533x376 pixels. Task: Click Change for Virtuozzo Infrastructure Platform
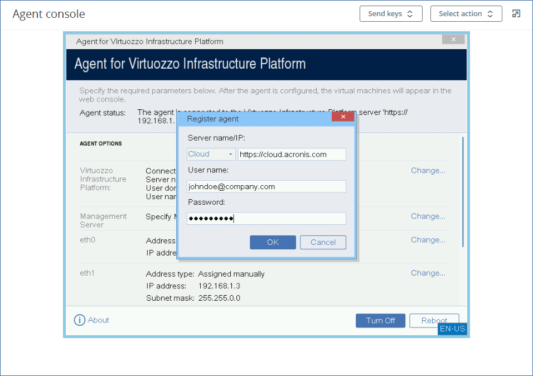point(428,171)
